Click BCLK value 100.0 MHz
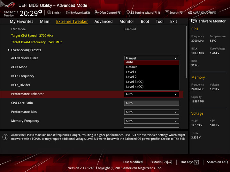Screen dimensions: 230x172 click(x=198, y=53)
